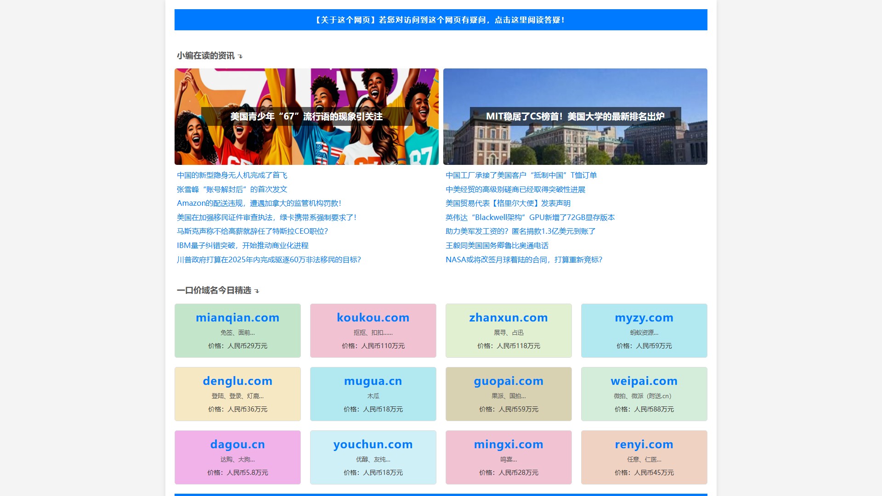Viewport: 882px width, 496px height.
Task: Click 王毅同美国国务卿鲁比奥通电话 link
Action: 497,245
